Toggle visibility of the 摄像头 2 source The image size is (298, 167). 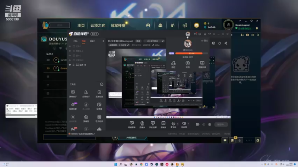point(70,51)
